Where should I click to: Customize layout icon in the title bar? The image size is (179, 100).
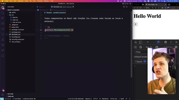point(130,4)
